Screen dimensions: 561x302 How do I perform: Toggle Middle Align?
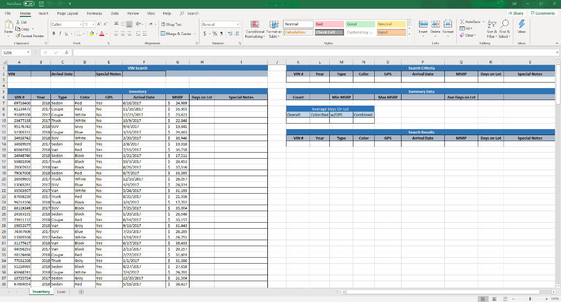pyautogui.click(x=123, y=24)
